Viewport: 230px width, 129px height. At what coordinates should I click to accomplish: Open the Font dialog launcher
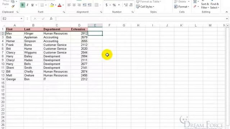click(64, 12)
